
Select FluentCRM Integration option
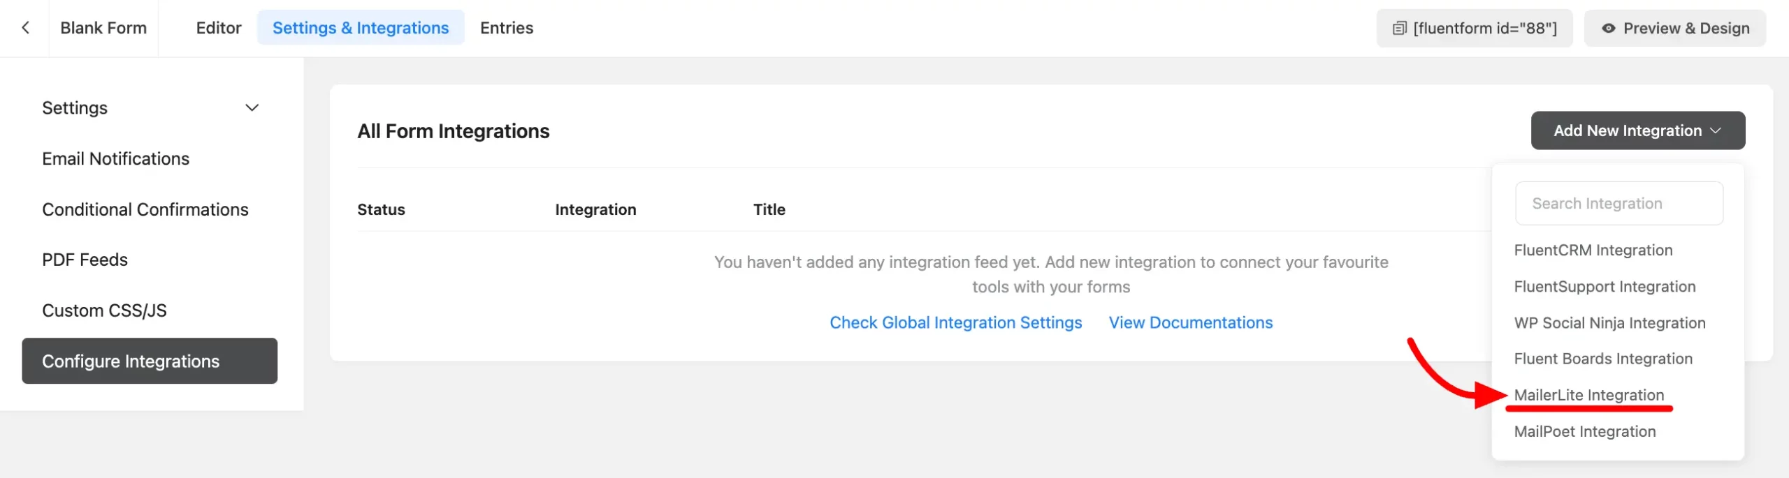click(1593, 251)
